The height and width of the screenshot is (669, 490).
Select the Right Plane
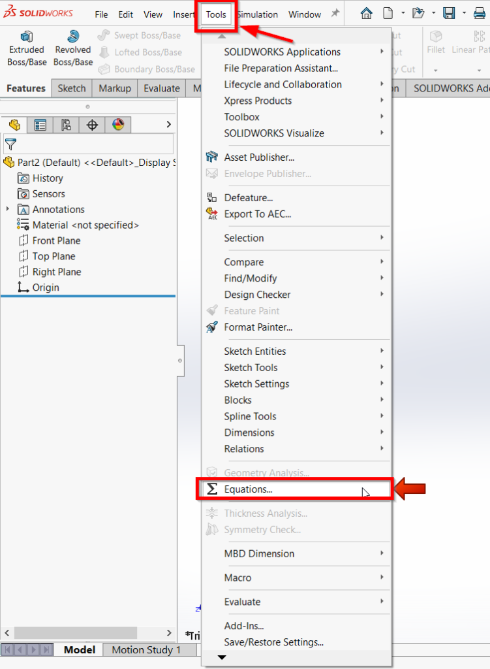coord(50,272)
